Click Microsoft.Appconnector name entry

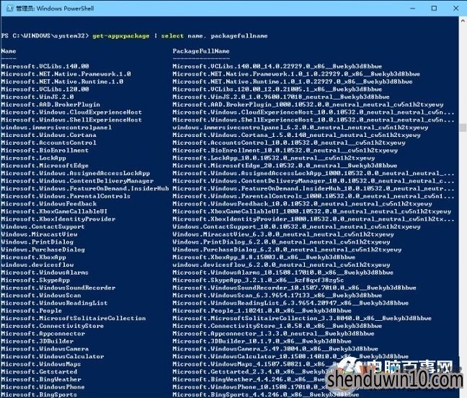pos(43,334)
